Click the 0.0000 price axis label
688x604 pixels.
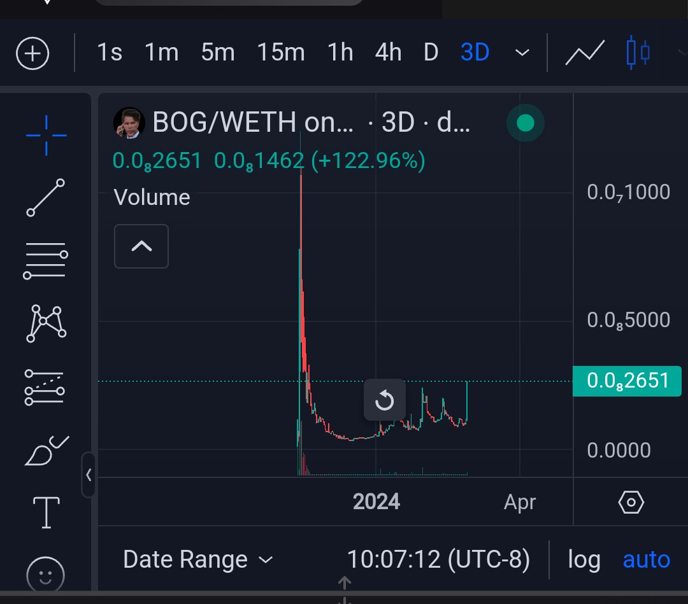(x=619, y=450)
